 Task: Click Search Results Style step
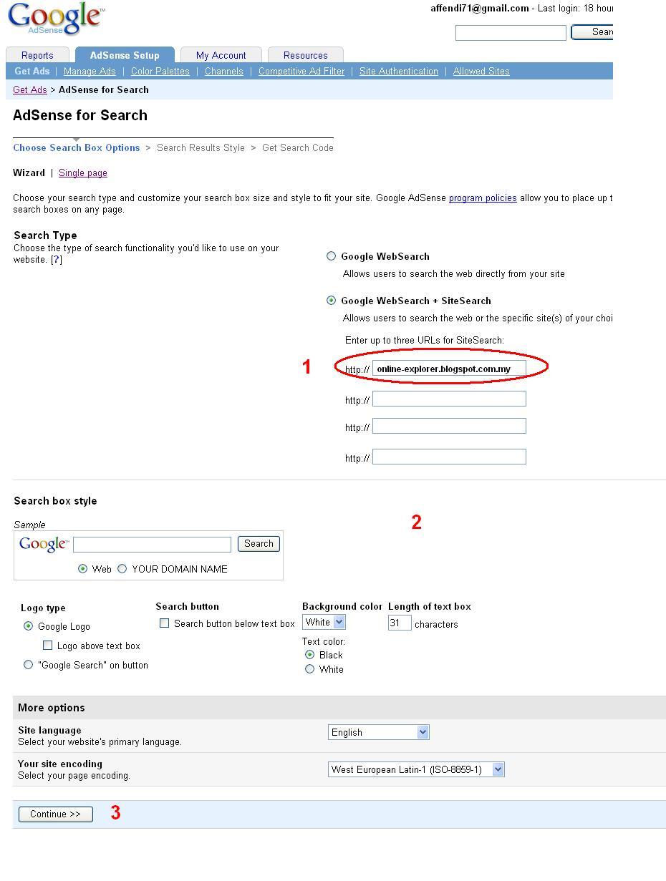pyautogui.click(x=201, y=147)
